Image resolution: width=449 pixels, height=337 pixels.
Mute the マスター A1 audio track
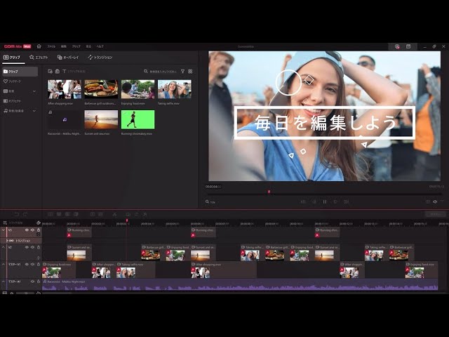33,282
